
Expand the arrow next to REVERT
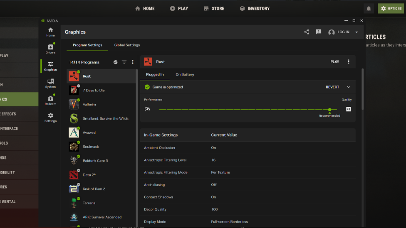tap(349, 87)
